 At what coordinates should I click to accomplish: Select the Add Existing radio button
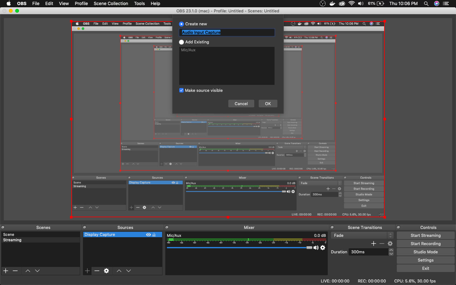[x=181, y=42]
